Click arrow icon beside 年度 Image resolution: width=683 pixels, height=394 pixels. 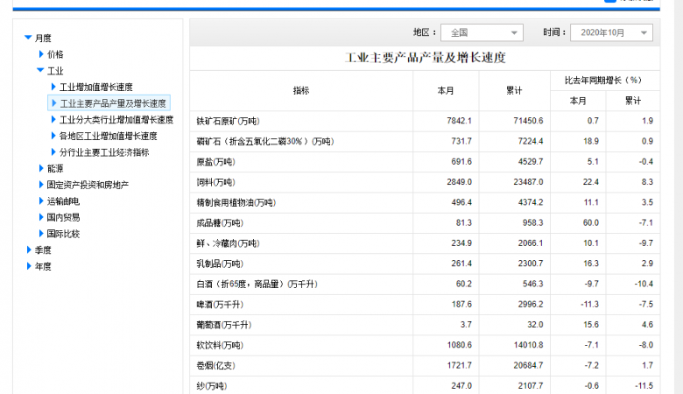(28, 266)
